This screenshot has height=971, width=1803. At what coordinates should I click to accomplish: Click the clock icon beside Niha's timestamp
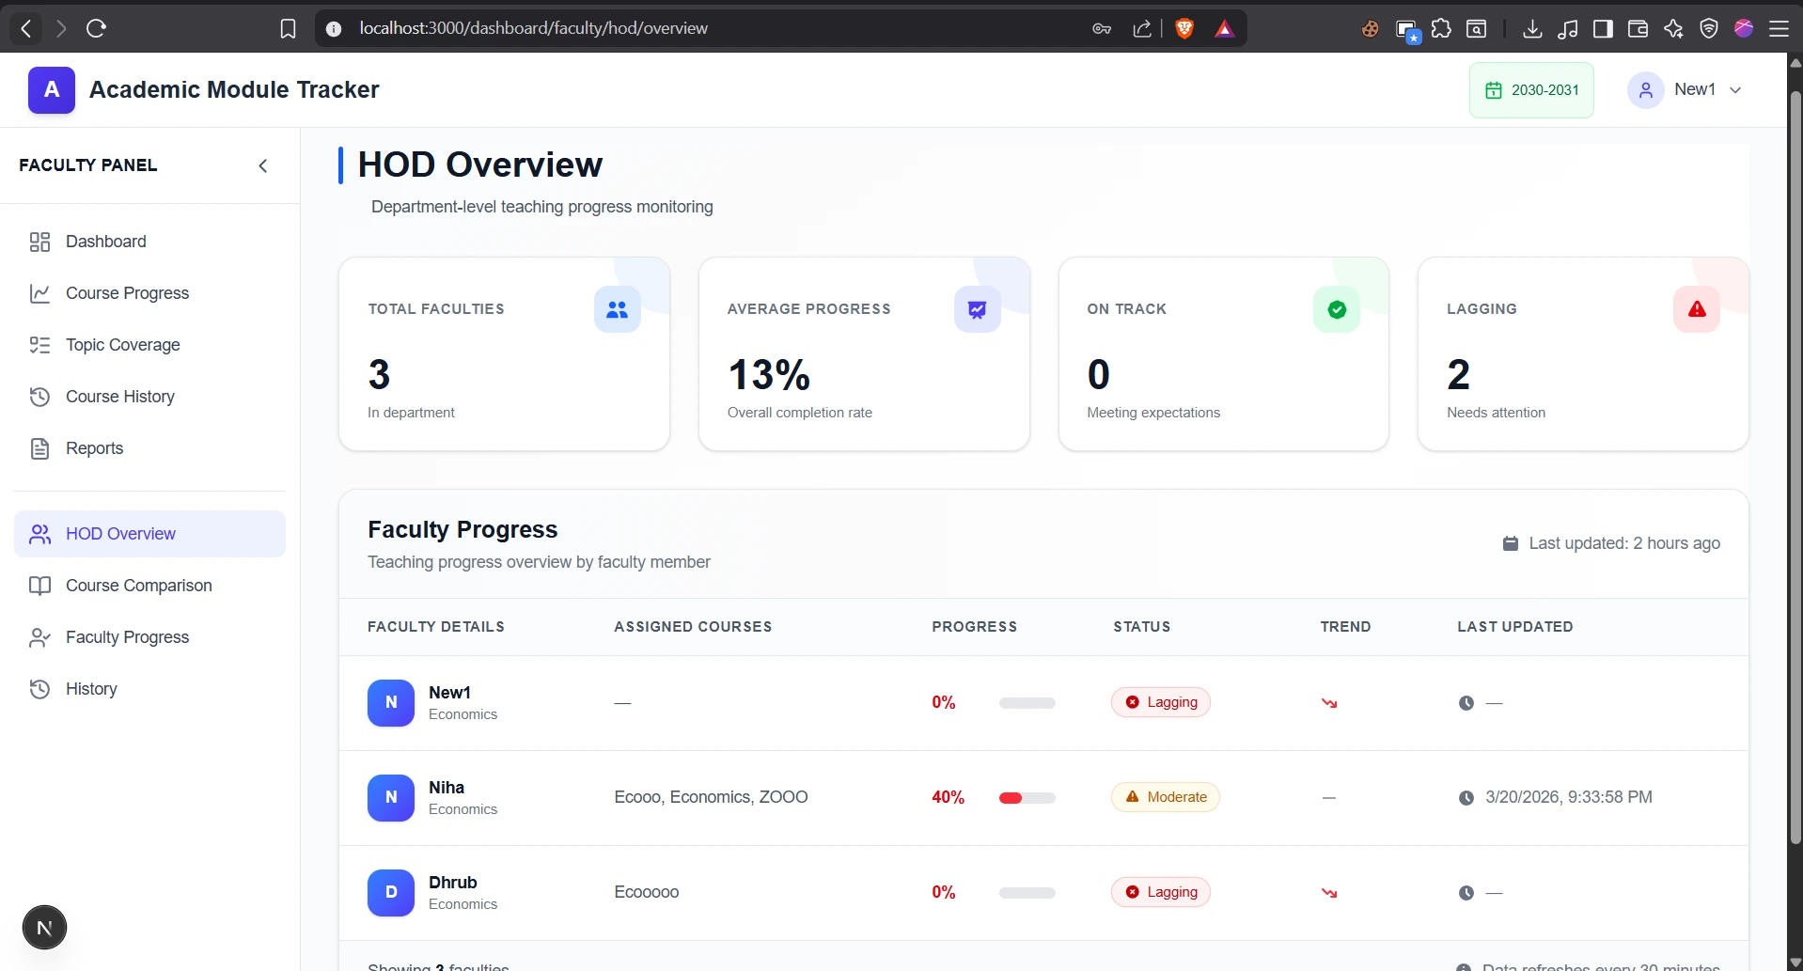click(x=1466, y=798)
